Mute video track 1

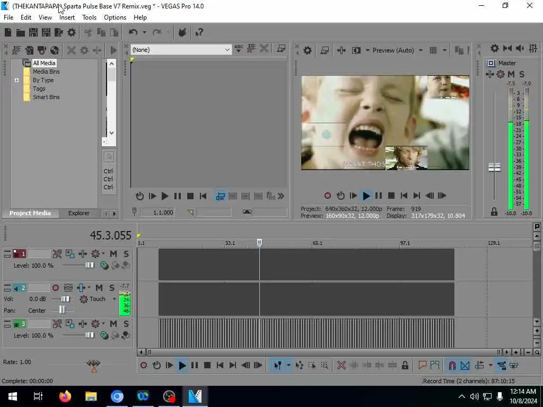click(113, 254)
